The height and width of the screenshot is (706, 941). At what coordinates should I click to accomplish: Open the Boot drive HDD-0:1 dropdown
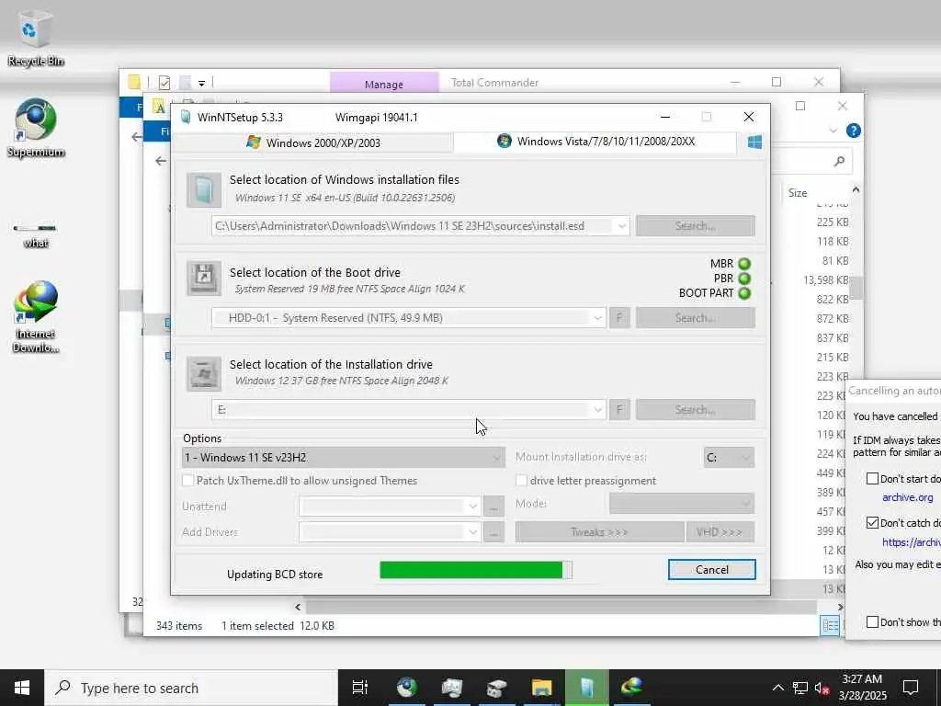[x=597, y=318]
